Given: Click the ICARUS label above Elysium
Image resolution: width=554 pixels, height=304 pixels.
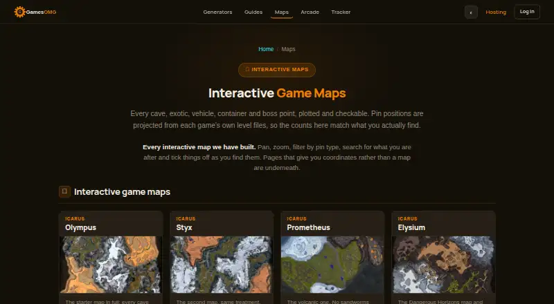Looking at the screenshot, I should [407, 218].
